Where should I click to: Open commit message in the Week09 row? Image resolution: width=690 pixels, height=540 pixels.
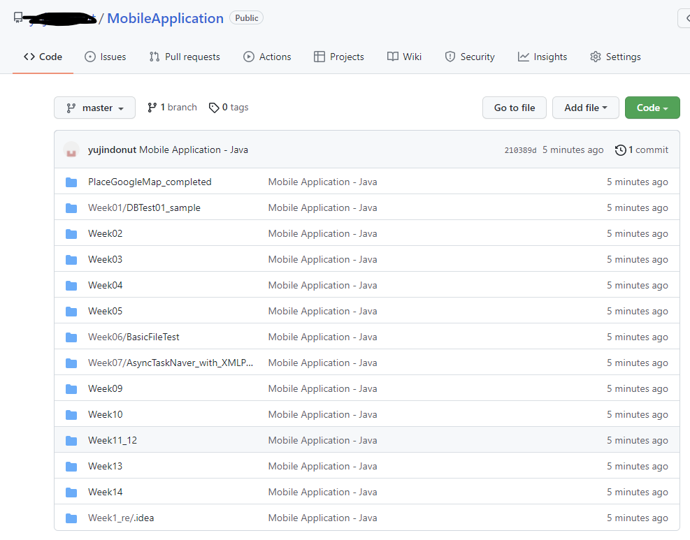pyautogui.click(x=322, y=388)
